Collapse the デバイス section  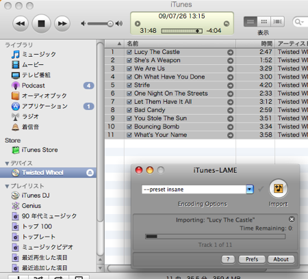click(x=7, y=163)
